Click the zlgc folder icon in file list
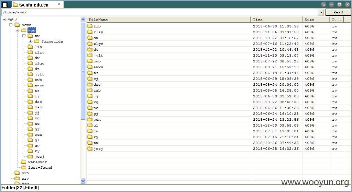The image size is (352, 192). pyautogui.click(x=90, y=44)
